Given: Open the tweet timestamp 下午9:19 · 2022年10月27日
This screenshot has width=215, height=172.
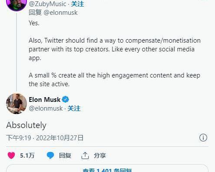Looking at the screenshot, I should tap(45, 138).
